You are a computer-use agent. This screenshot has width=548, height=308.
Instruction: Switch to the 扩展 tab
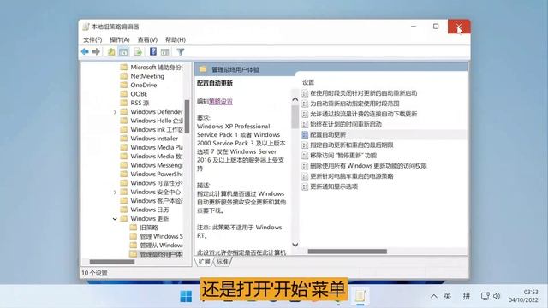coord(204,262)
